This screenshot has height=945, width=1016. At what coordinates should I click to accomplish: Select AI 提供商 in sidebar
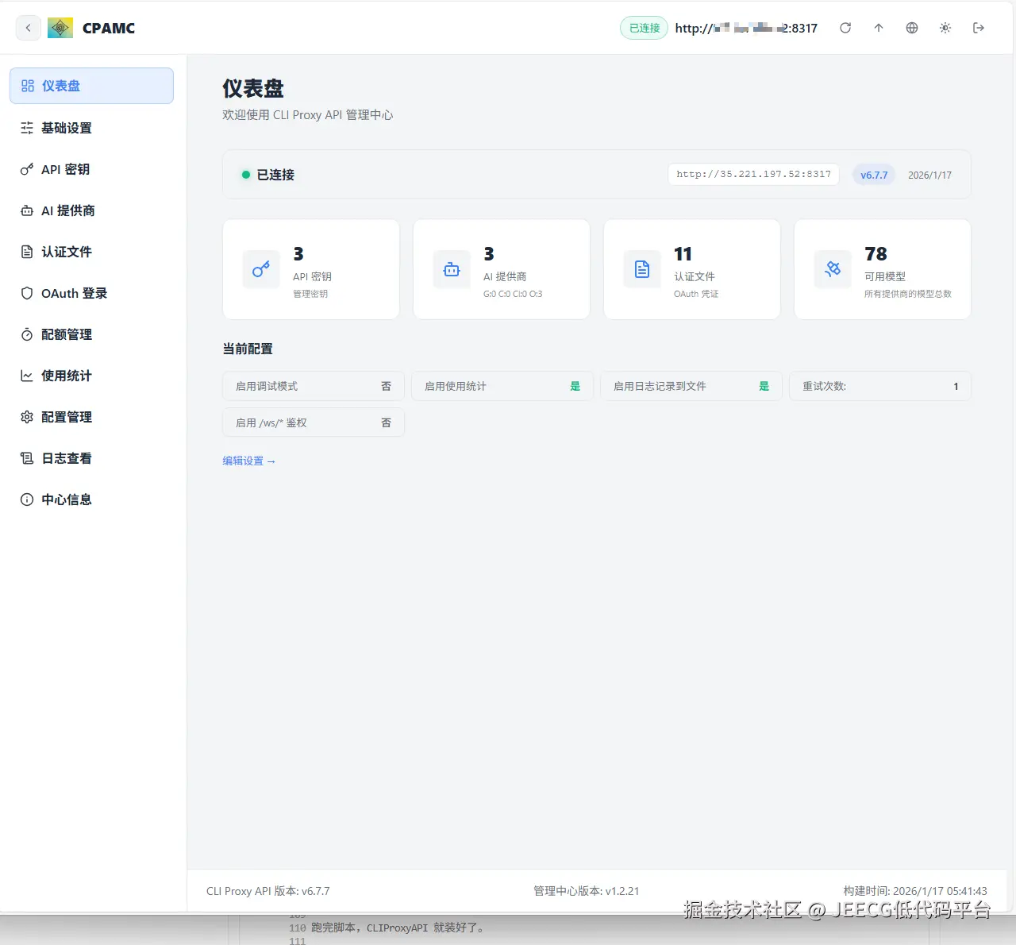pos(91,210)
